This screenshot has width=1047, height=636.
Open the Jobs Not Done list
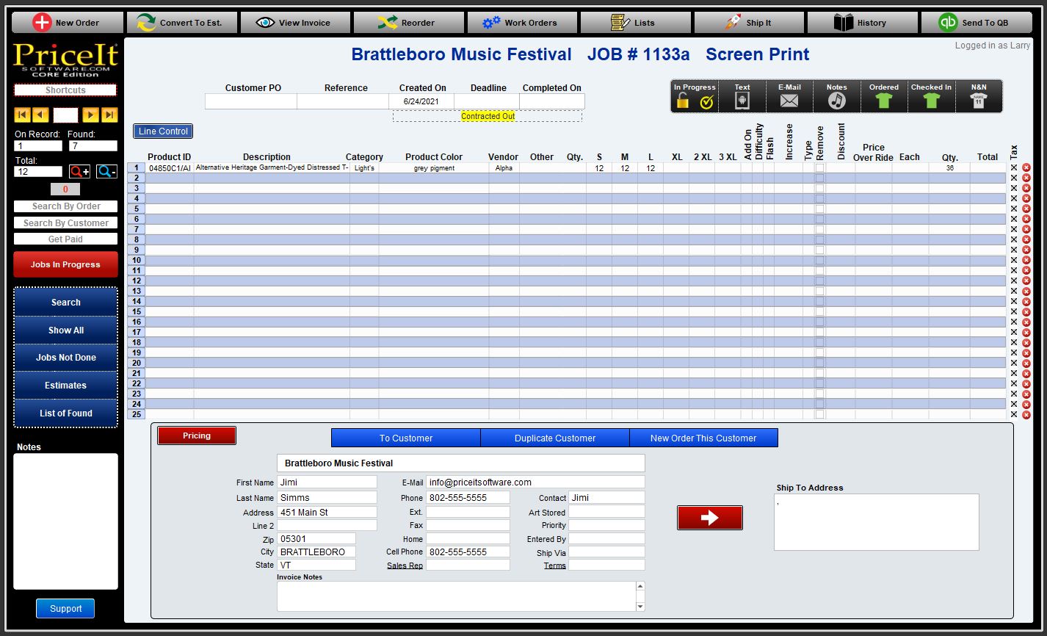pyautogui.click(x=65, y=357)
